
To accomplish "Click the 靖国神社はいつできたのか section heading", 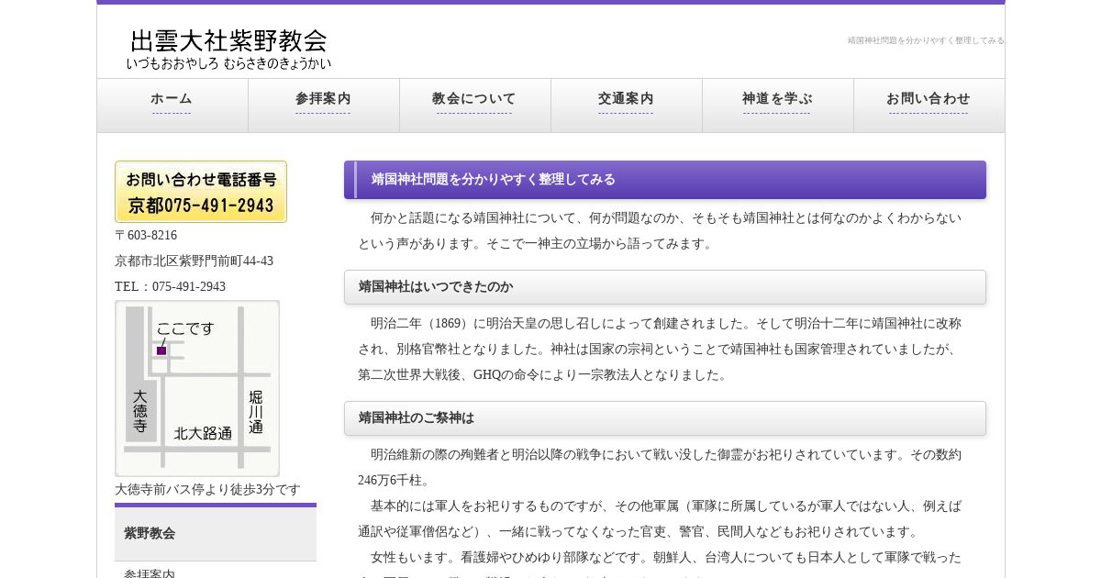I will coord(665,287).
